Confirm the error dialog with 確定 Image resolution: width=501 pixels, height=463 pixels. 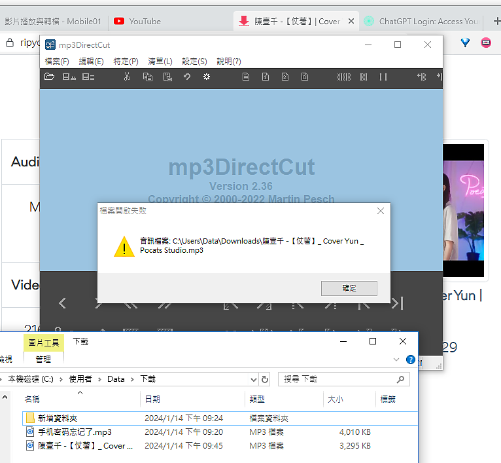tap(349, 288)
